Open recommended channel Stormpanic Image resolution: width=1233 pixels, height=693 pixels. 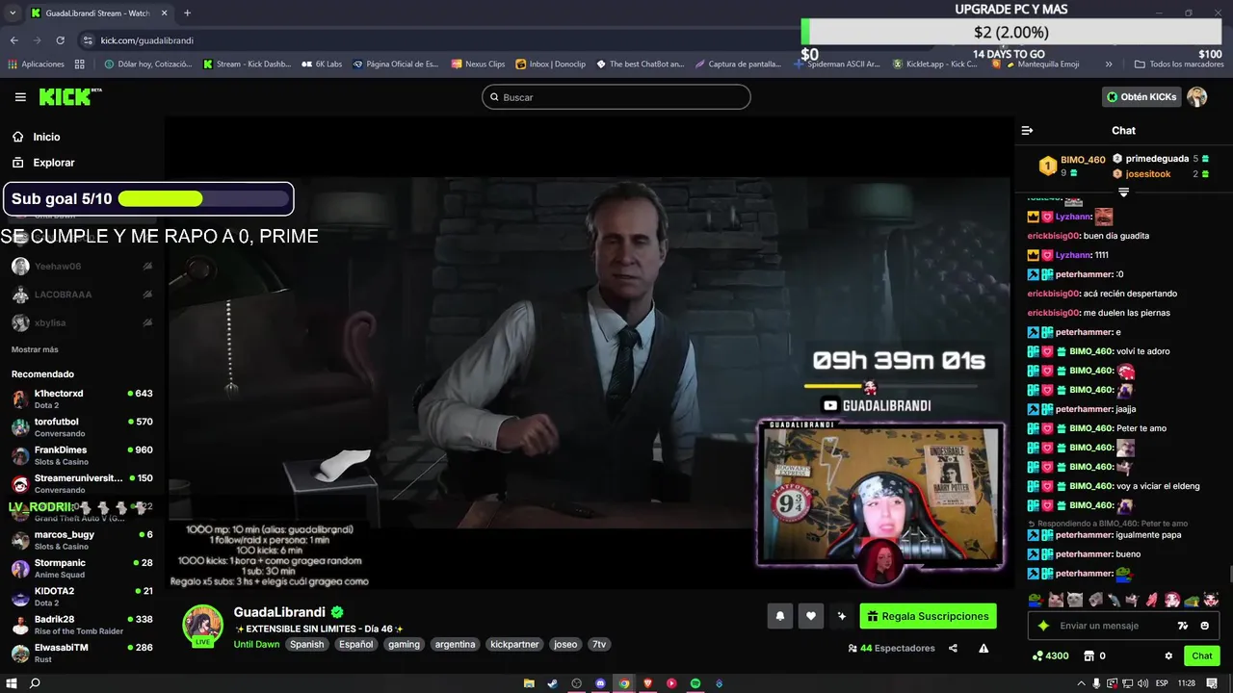coord(82,568)
